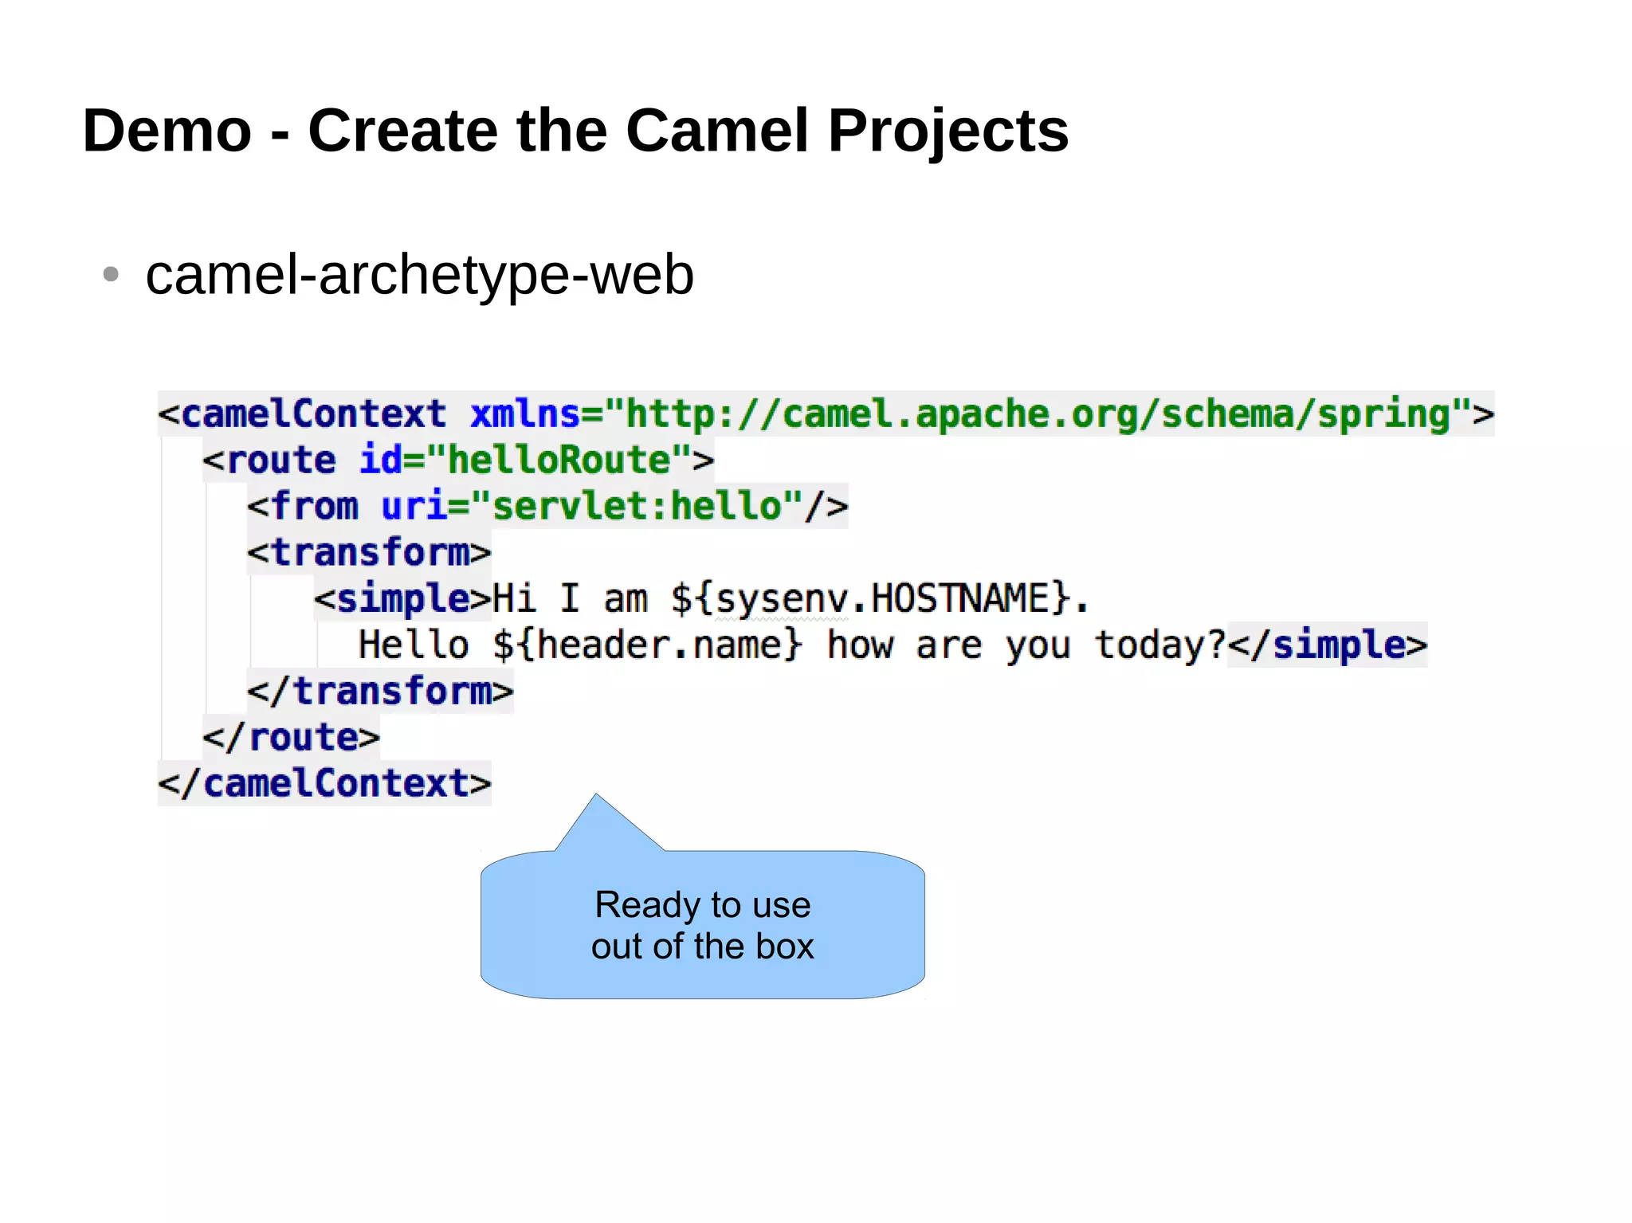
Task: Click the 'out of the box' text
Action: click(x=702, y=947)
